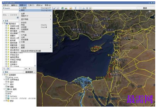Click the globe icon of 我的地点
The image size is (158, 108).
7,24
